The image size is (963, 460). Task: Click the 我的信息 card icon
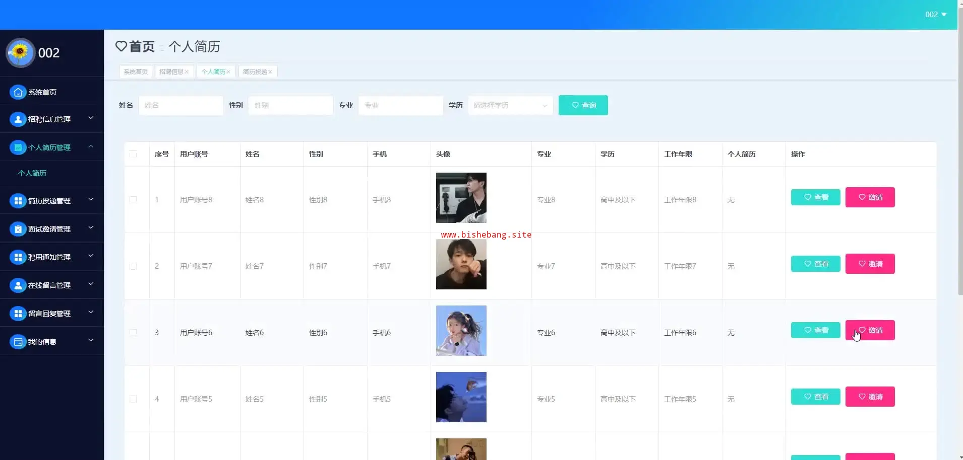point(18,342)
